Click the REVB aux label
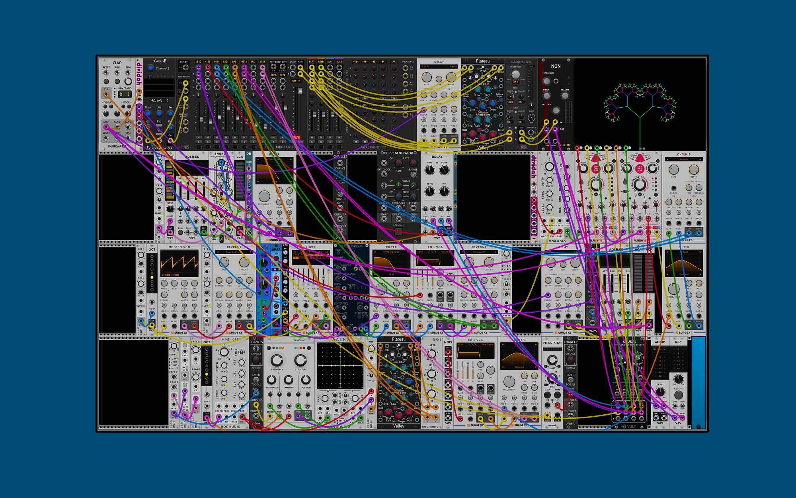 (x=321, y=62)
